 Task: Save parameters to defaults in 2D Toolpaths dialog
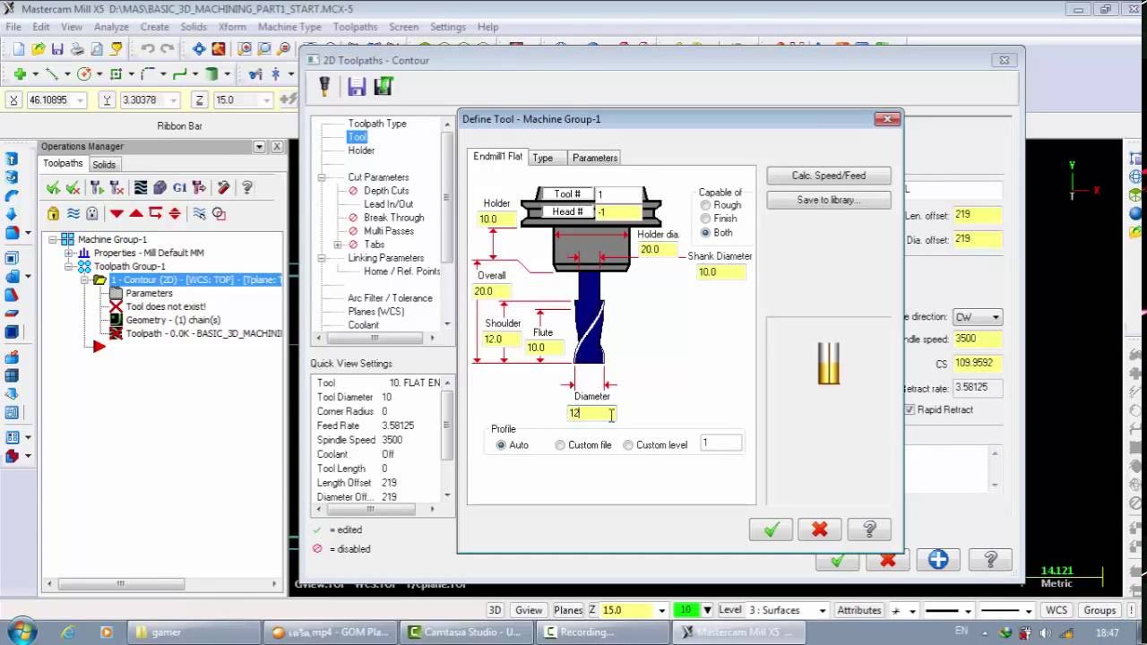(357, 86)
